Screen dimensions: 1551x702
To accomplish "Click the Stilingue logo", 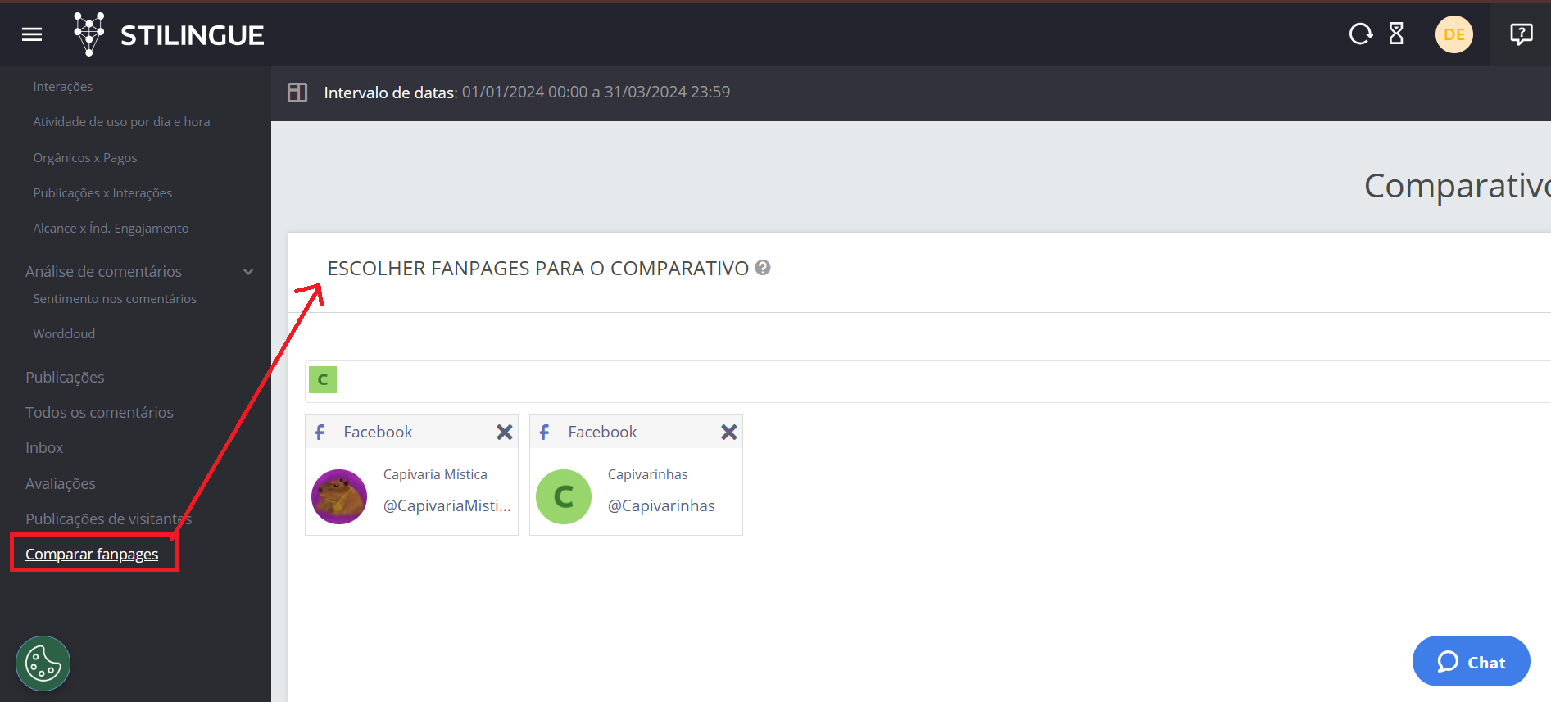I will pyautogui.click(x=169, y=34).
